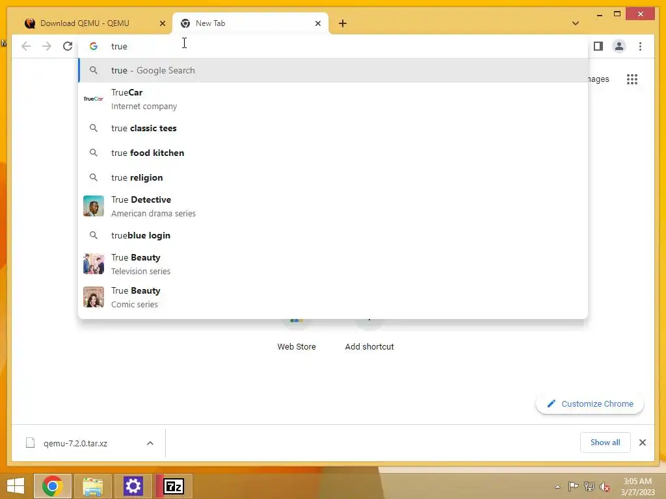Open Chrome three-dot menu
Screen dimensions: 666x499
640,46
